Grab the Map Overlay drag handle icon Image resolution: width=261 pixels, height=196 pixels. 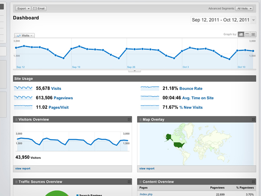click(141, 119)
